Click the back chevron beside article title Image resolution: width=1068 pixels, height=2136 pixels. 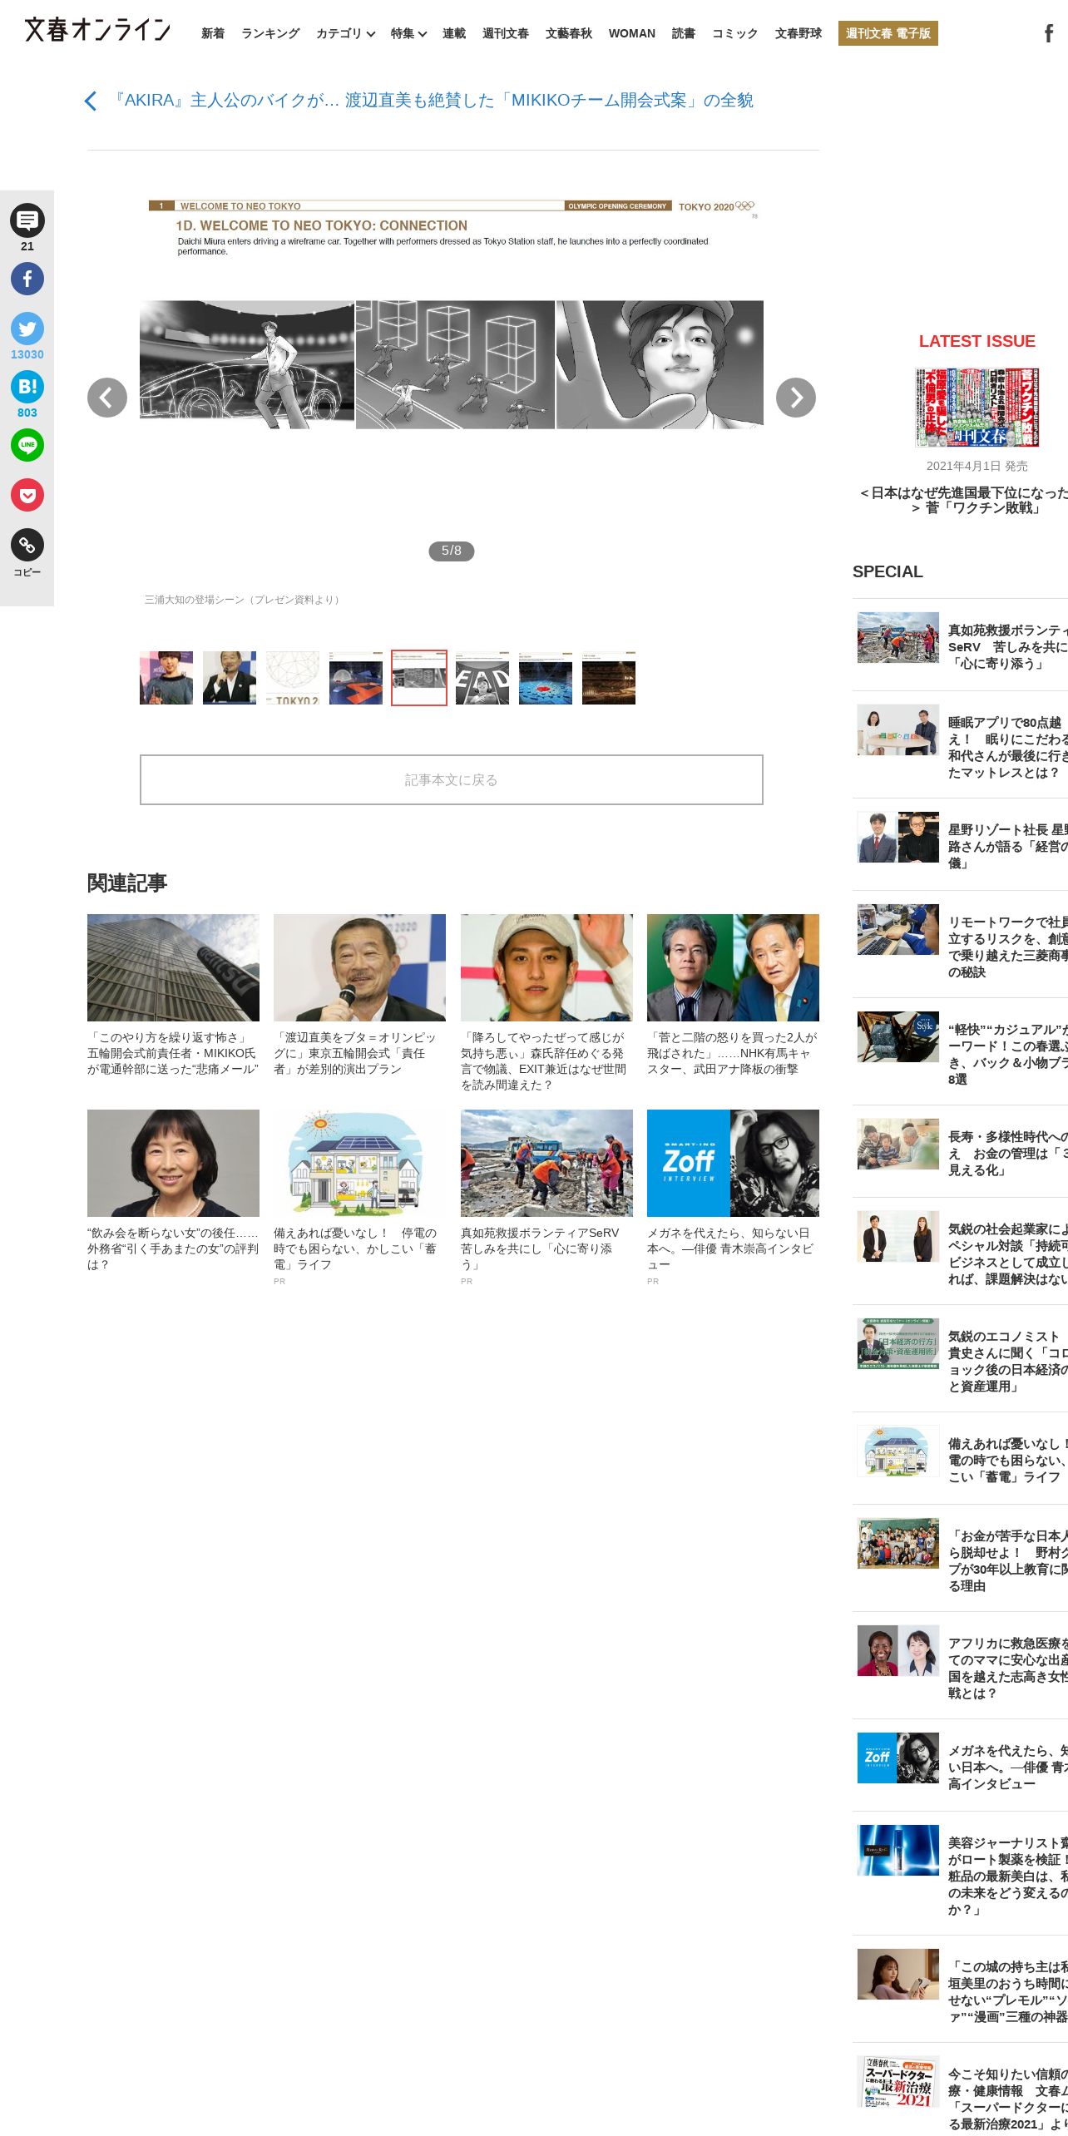coord(91,101)
